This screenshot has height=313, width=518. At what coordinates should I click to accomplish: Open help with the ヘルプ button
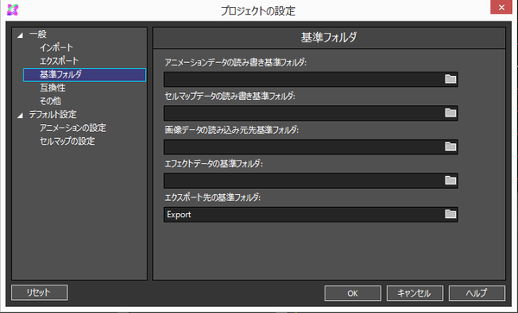coord(477,293)
